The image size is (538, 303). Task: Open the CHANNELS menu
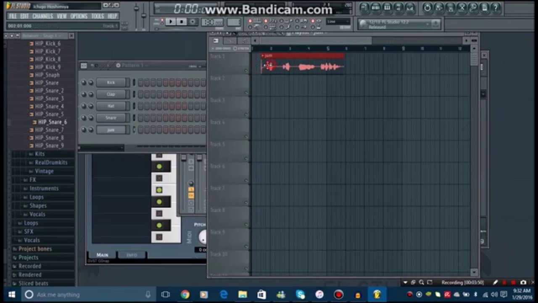43,16
